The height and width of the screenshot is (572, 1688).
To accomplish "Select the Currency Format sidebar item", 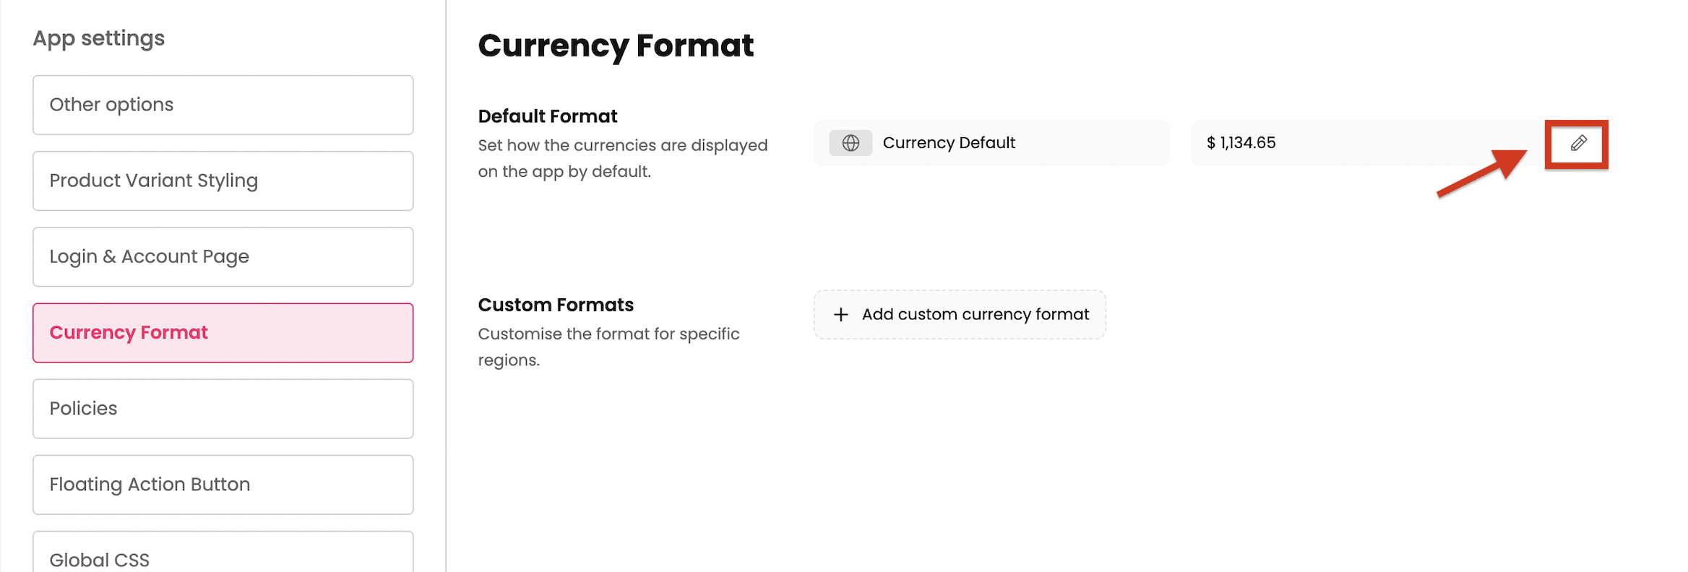I will [x=223, y=333].
